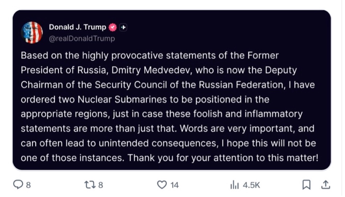Open the Donald J. Trump display name
The width and height of the screenshot is (345, 197).
[77, 27]
